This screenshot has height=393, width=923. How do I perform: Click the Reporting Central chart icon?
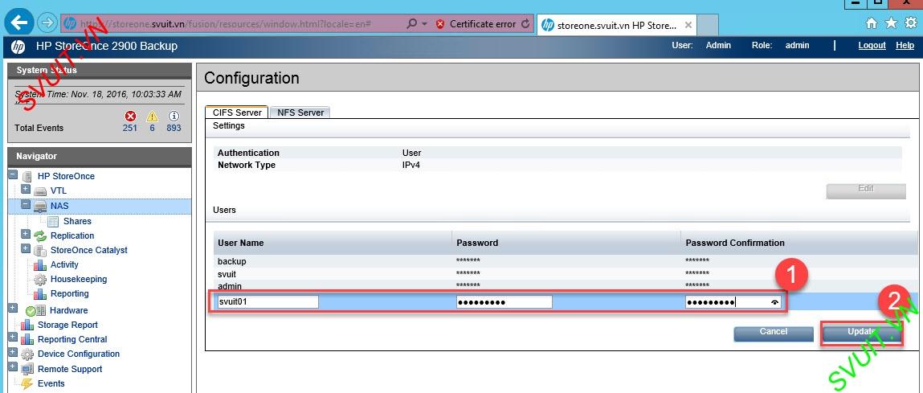[27, 340]
